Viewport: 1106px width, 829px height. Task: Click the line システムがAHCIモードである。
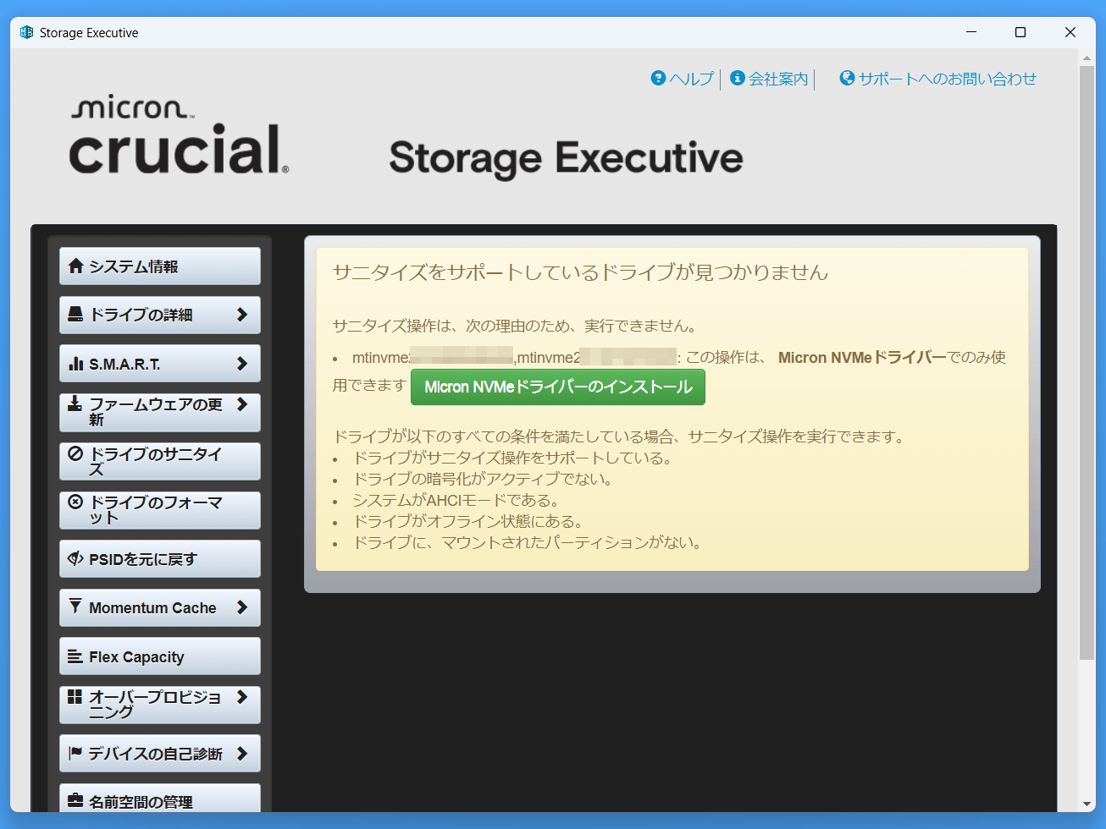click(456, 500)
